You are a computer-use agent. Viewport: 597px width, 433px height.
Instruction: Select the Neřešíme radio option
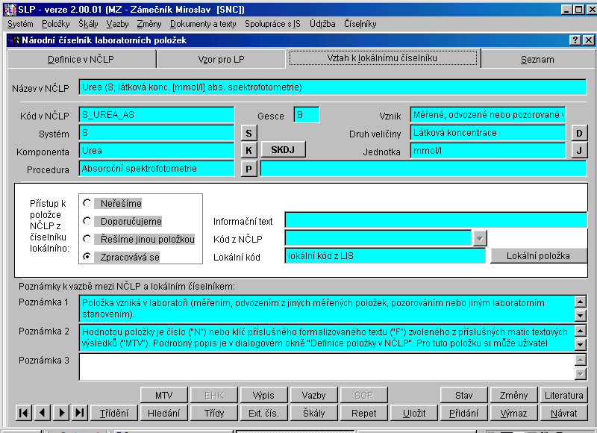(x=88, y=203)
